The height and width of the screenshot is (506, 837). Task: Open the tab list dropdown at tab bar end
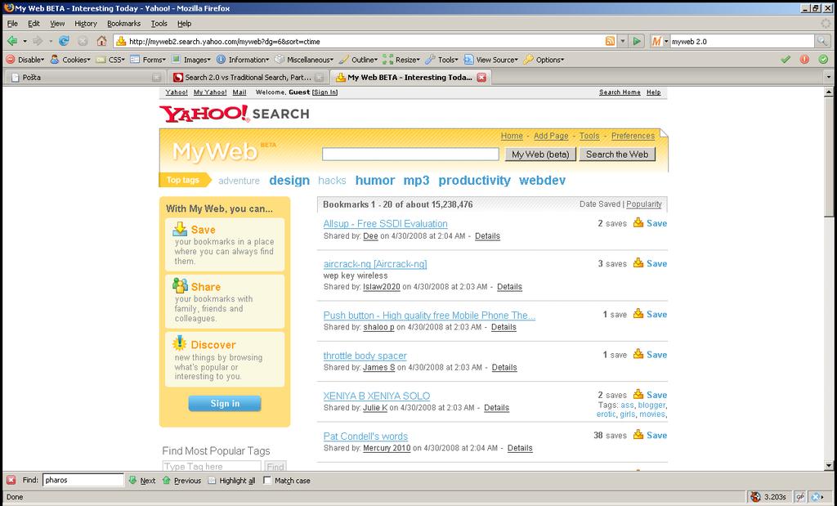829,78
